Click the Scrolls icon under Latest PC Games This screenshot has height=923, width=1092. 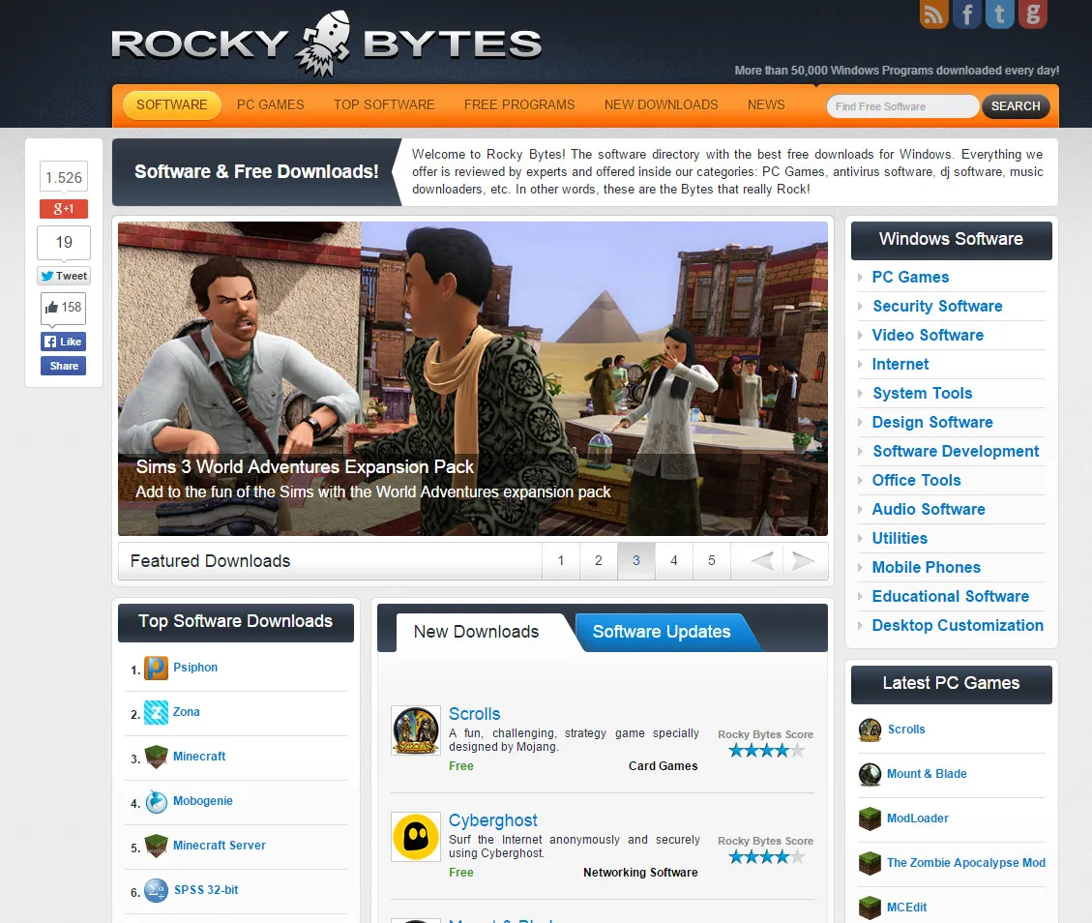point(869,729)
